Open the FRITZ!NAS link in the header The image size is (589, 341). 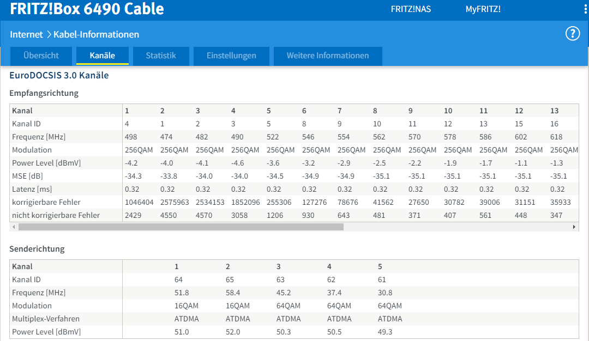[x=411, y=9]
